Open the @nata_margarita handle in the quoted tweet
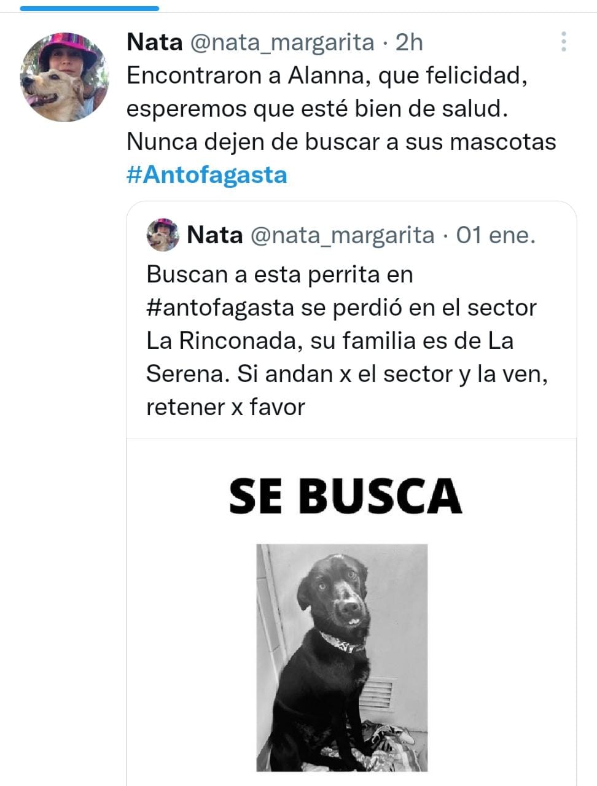The width and height of the screenshot is (597, 786). [343, 235]
